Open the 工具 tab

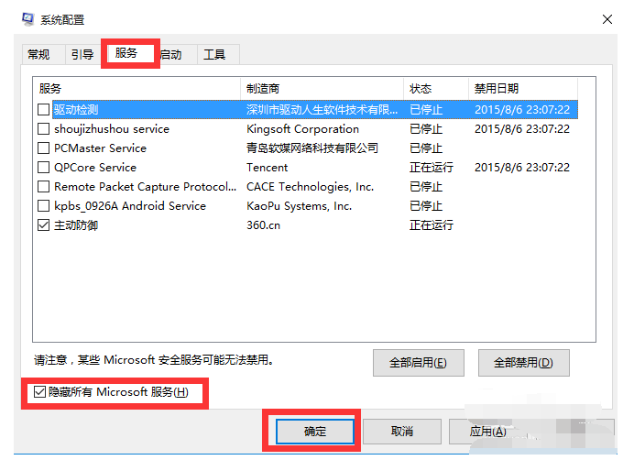[214, 55]
